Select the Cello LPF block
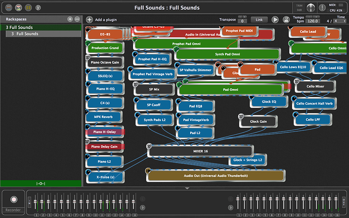This screenshot has height=218, width=349. pyautogui.click(x=313, y=119)
